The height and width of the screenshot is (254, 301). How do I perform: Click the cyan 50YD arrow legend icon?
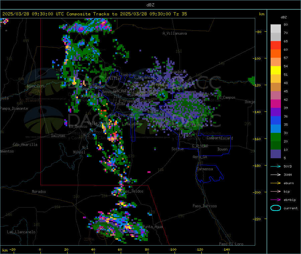276,166
